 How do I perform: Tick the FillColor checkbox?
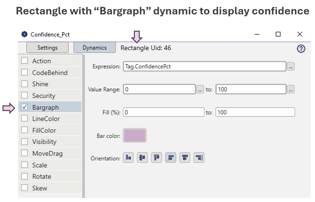point(24,130)
